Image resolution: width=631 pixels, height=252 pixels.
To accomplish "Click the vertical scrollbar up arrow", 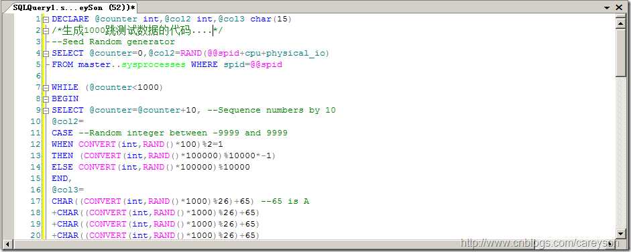I will pyautogui.click(x=620, y=23).
